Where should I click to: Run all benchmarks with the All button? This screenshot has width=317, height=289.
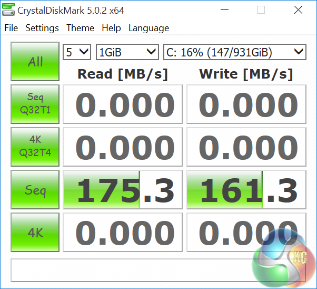pos(35,61)
